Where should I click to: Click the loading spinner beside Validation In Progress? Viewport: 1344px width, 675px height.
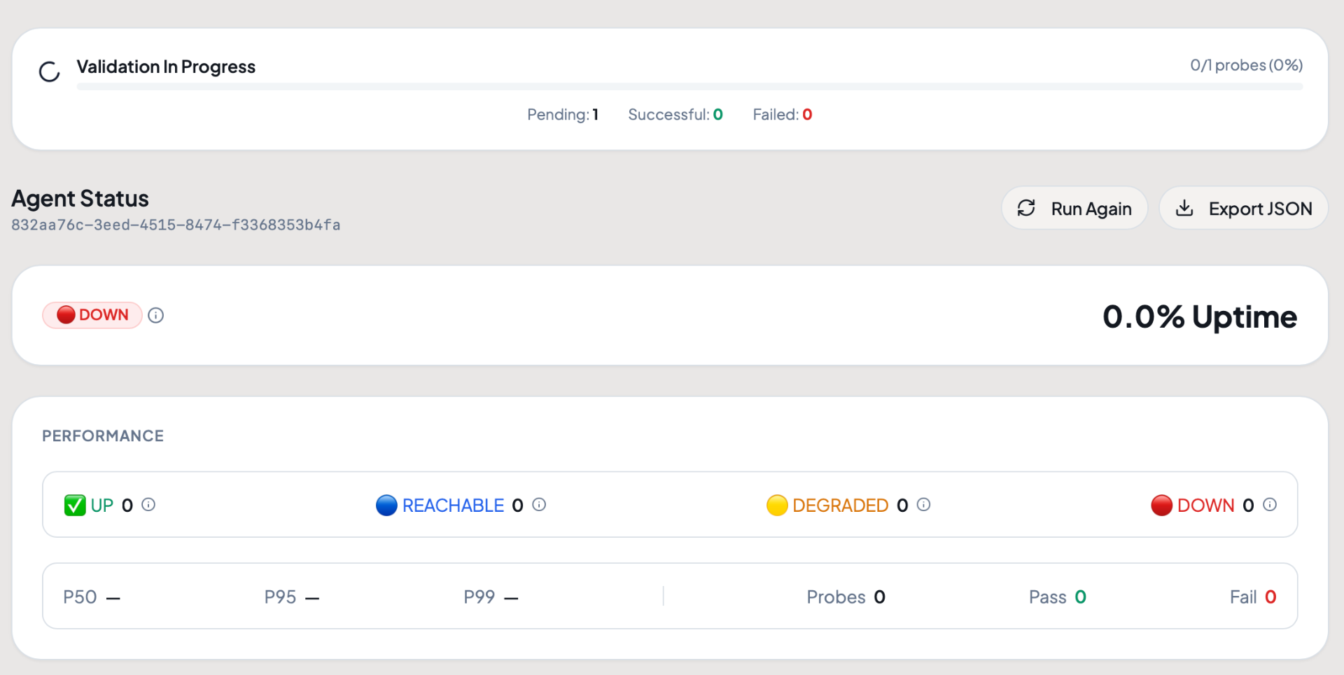50,71
